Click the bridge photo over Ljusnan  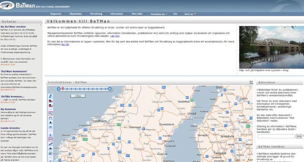coord(271,47)
